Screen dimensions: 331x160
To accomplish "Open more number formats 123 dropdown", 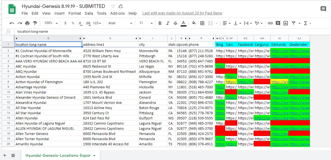I will click(x=97, y=23).
